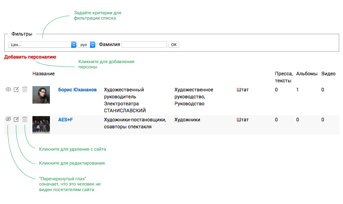Screen dimensions: 343x204
Task: Click the Видео column header
Action: pos(328,74)
